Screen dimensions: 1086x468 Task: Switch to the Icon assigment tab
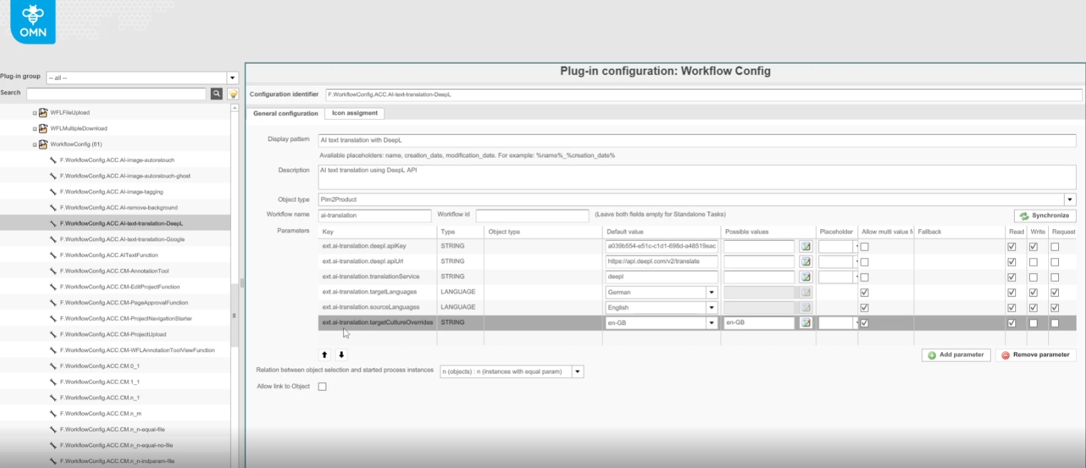tap(355, 114)
